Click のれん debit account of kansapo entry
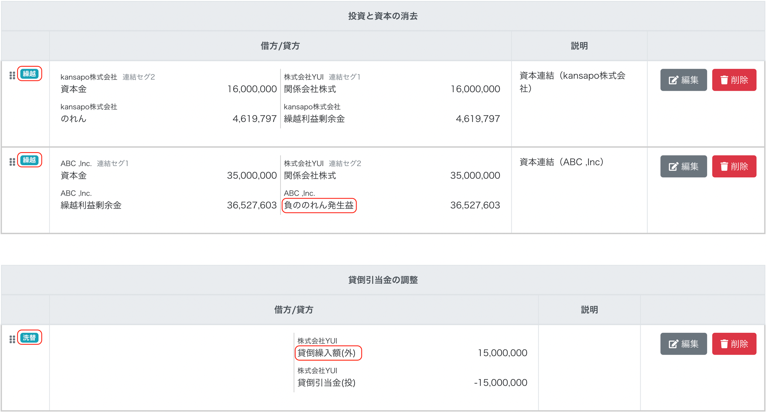The height and width of the screenshot is (413, 767). (x=74, y=119)
